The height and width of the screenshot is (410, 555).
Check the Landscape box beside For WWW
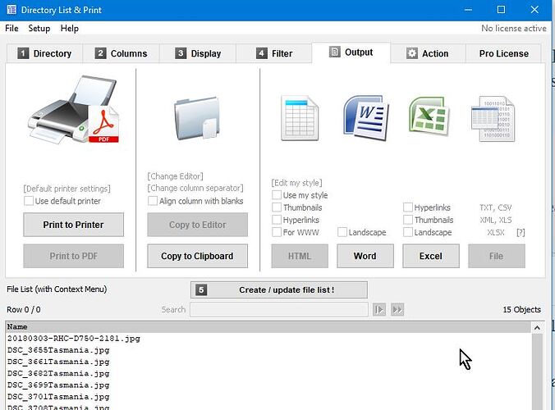click(342, 232)
